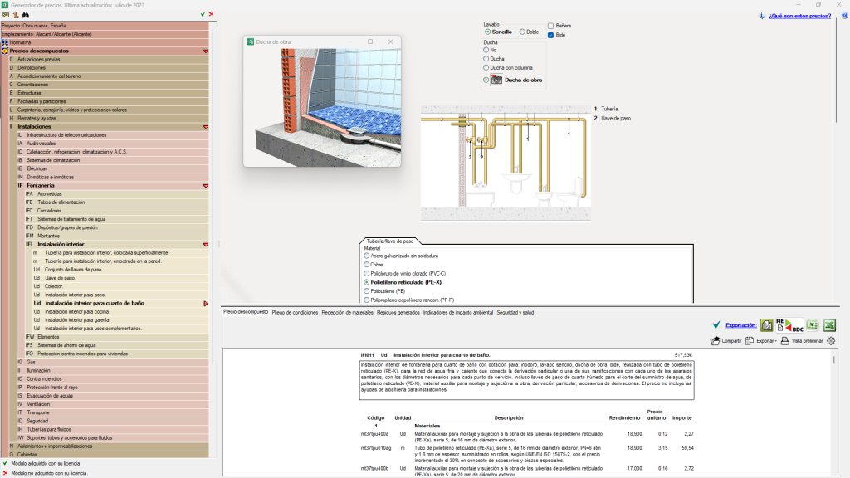Export to FIEBDC format icon

[x=789, y=325]
